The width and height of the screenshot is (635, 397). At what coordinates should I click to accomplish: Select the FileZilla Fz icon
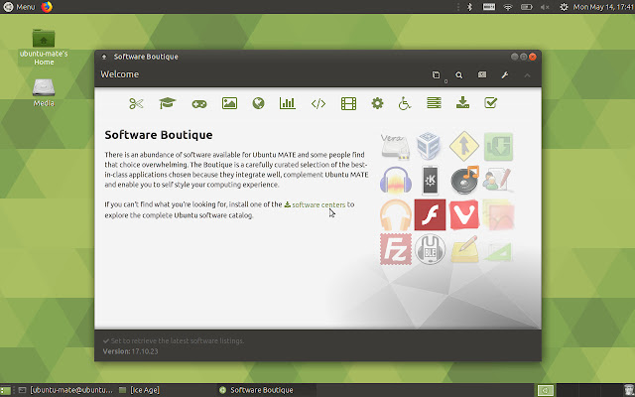pos(396,249)
